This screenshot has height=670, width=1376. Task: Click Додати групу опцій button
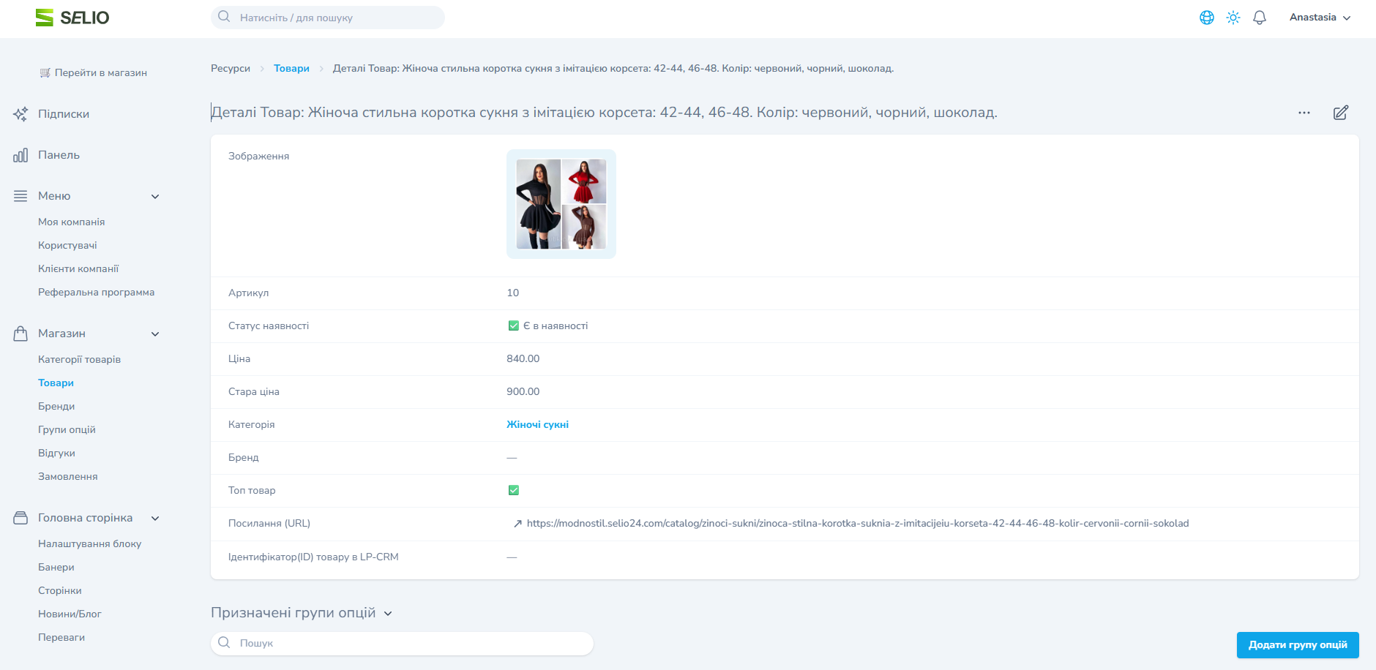pos(1298,645)
